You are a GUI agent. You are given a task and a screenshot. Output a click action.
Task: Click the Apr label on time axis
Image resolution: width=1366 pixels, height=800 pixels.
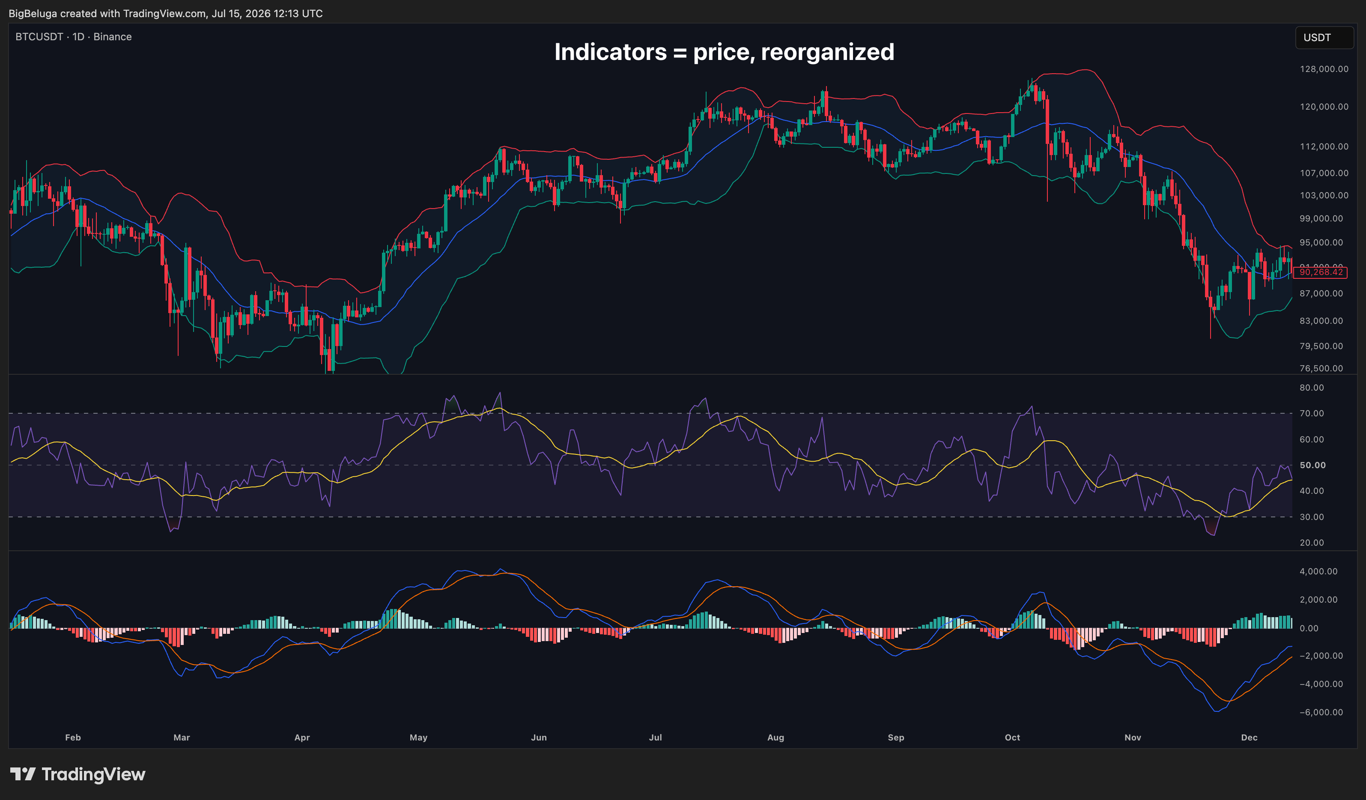click(302, 737)
